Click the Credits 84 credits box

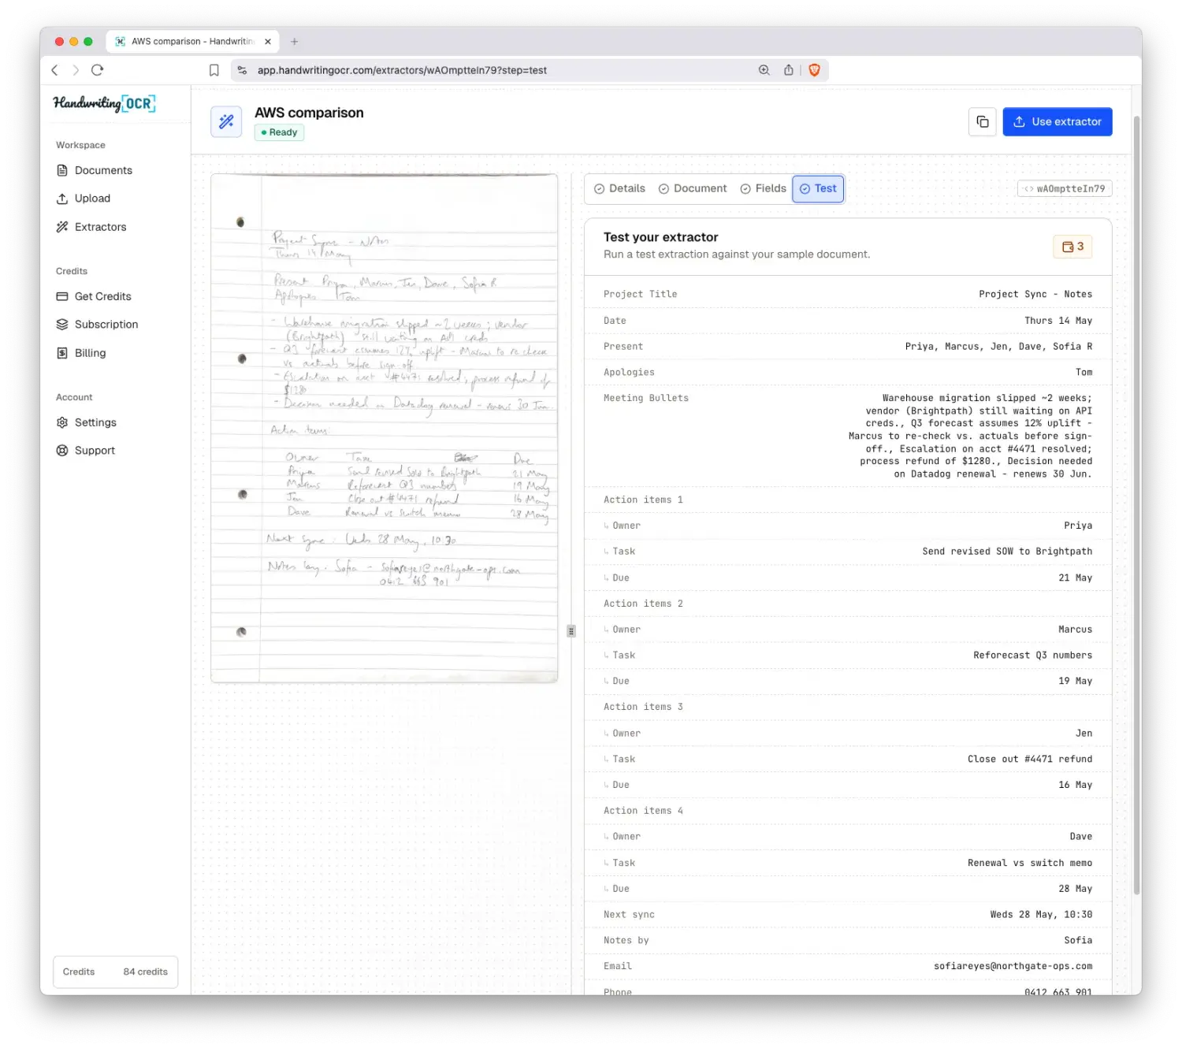click(115, 972)
